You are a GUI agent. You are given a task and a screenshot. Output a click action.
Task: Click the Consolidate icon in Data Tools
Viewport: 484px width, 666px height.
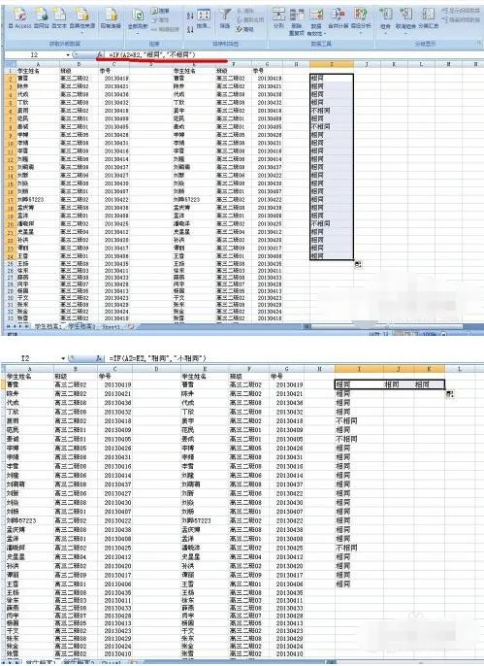click(x=338, y=17)
